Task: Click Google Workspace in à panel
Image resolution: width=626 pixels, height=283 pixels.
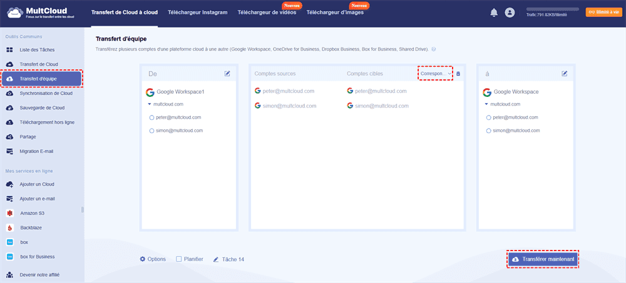Action: pyautogui.click(x=516, y=92)
